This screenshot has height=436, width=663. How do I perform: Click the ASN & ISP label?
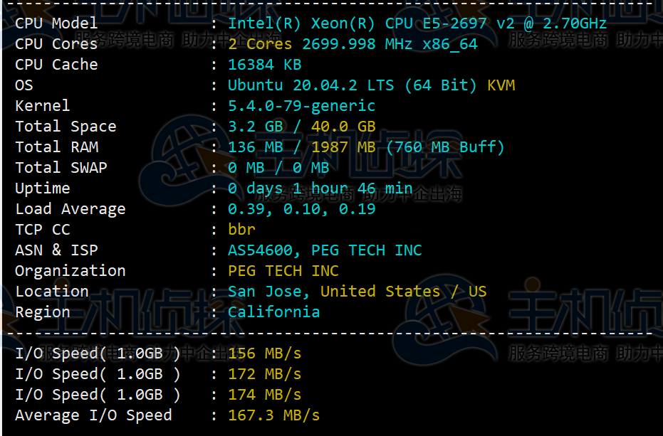[56, 250]
